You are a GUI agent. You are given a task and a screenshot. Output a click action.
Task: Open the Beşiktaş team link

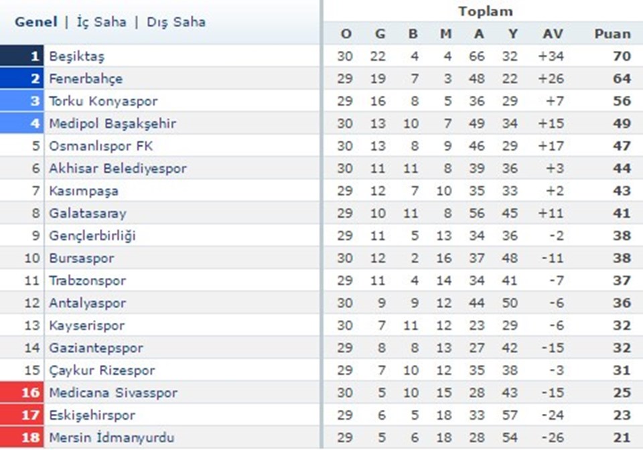76,56
